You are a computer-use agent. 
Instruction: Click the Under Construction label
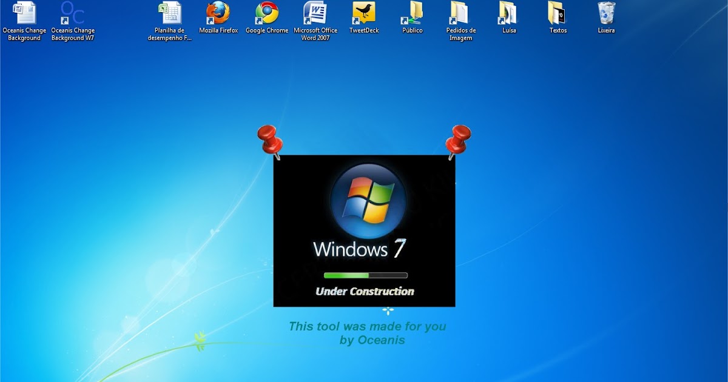364,291
